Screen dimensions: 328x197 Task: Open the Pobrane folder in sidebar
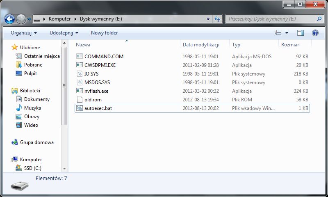coord(33,65)
